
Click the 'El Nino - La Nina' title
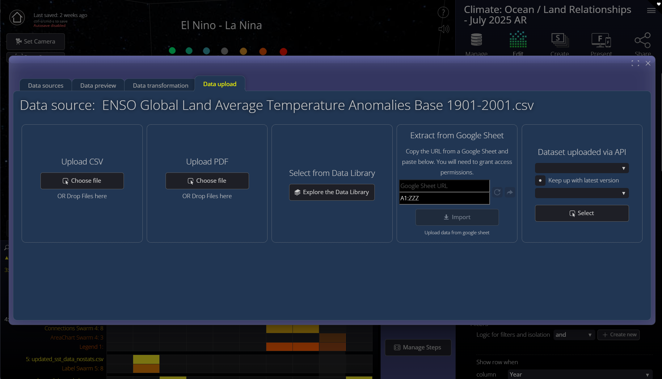pyautogui.click(x=221, y=25)
